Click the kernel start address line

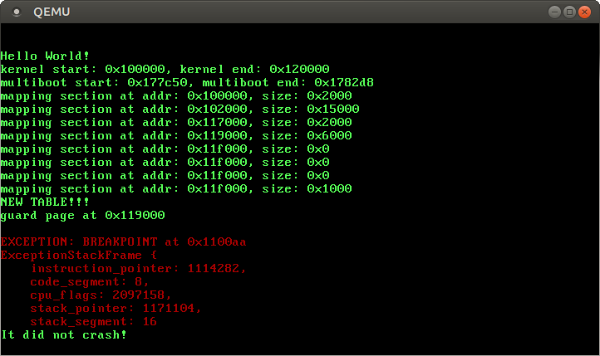[x=165, y=69]
